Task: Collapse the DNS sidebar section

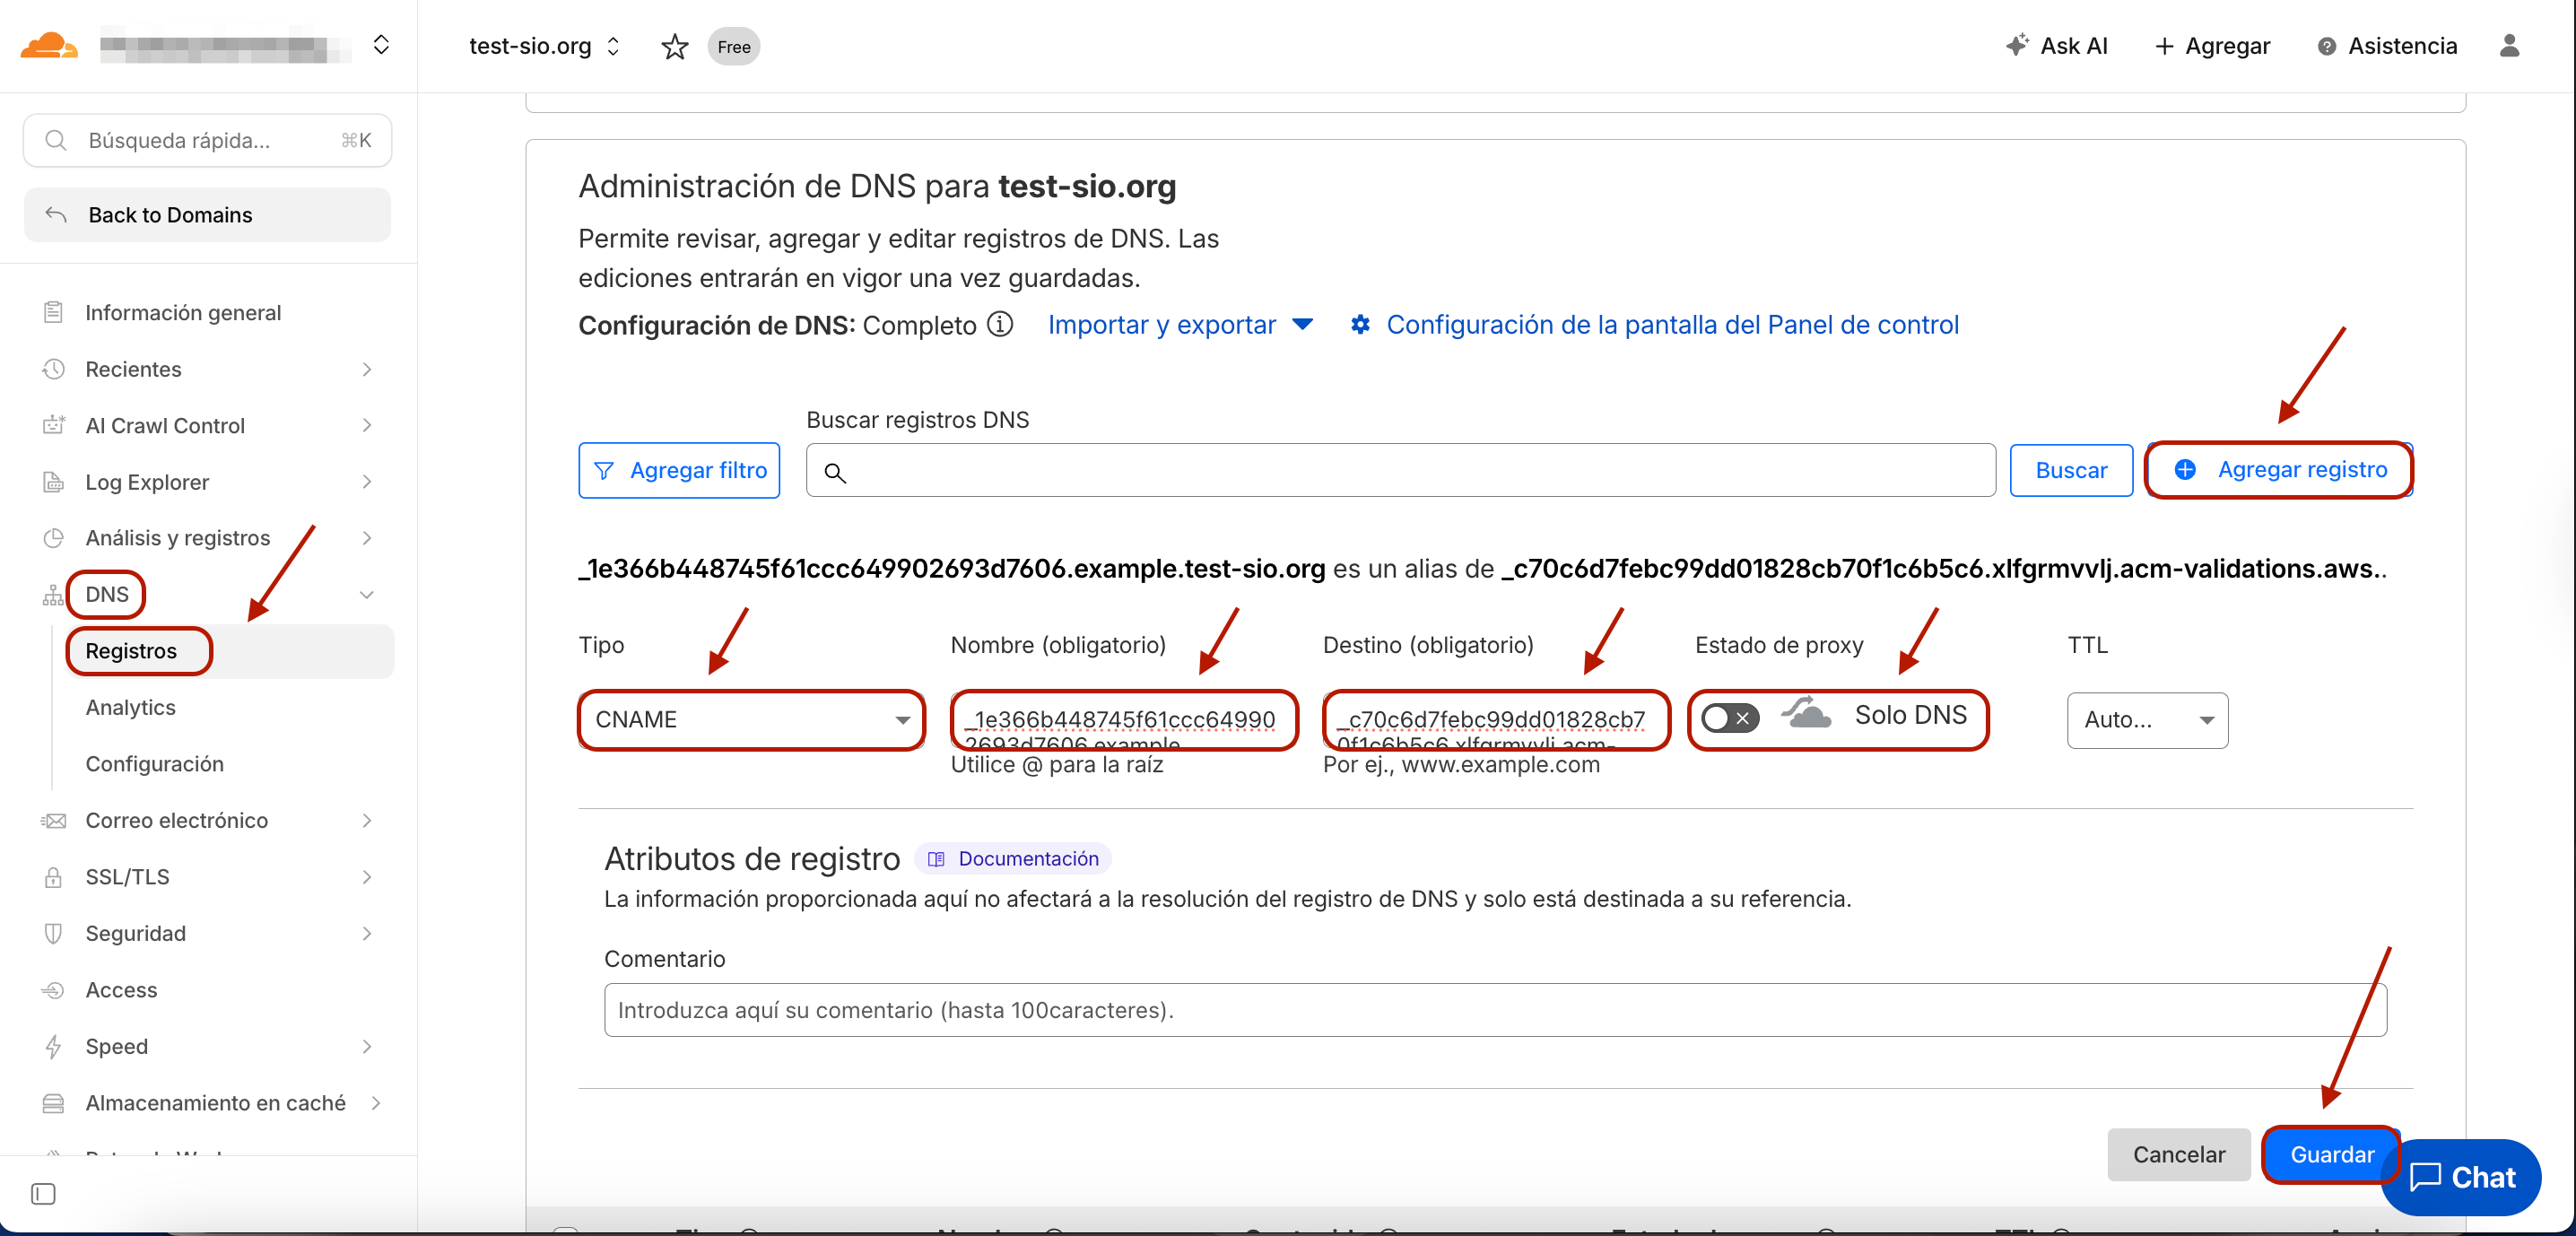Action: click(367, 594)
